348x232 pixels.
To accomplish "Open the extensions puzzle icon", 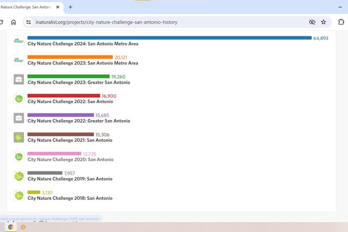I will [x=341, y=22].
